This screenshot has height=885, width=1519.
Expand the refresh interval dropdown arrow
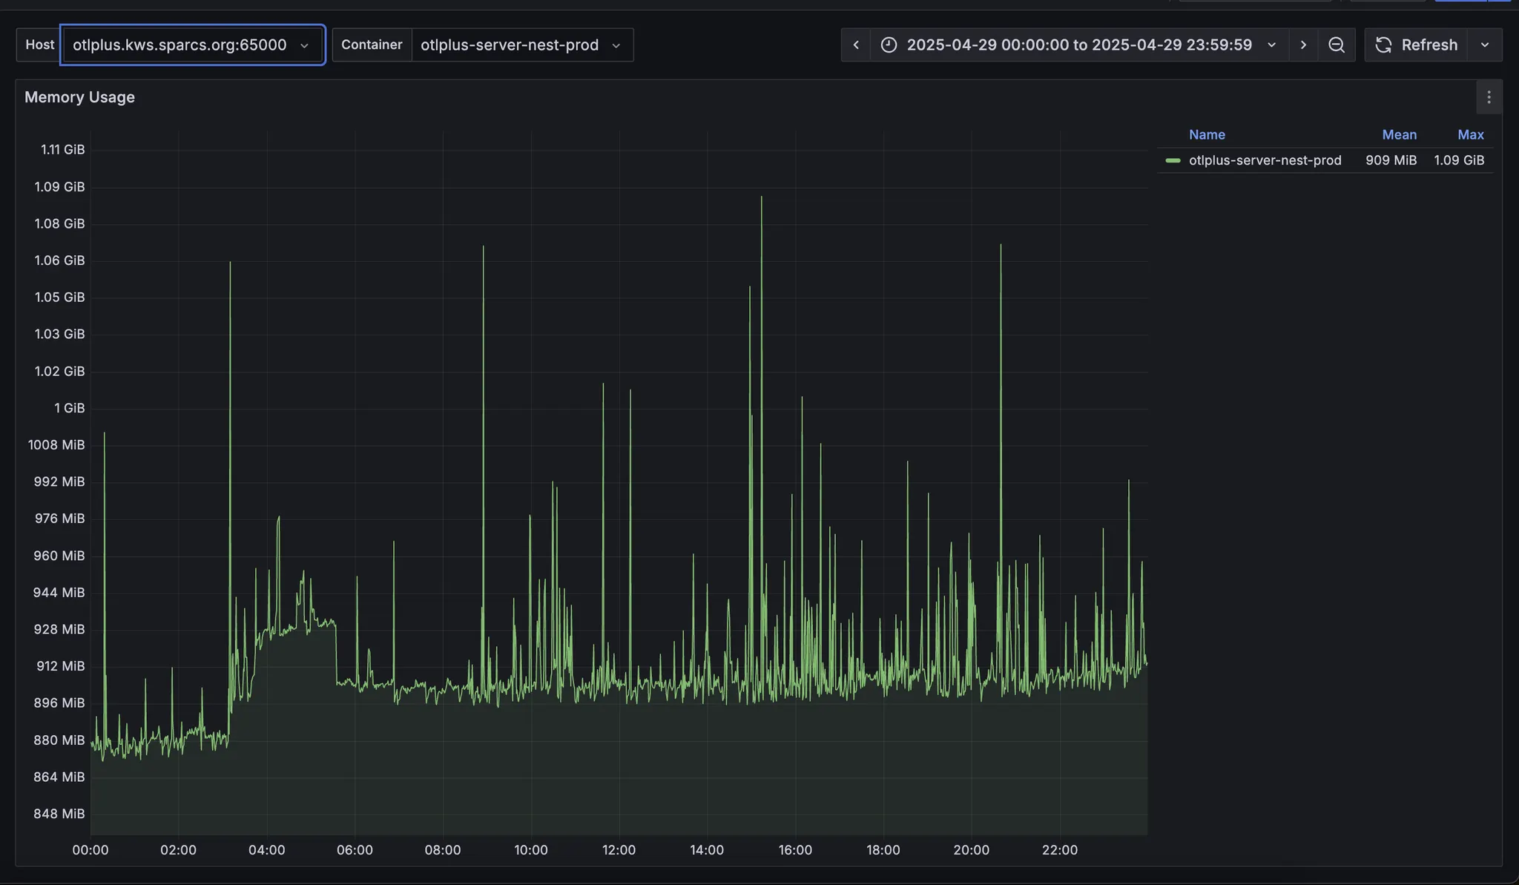pyautogui.click(x=1485, y=45)
